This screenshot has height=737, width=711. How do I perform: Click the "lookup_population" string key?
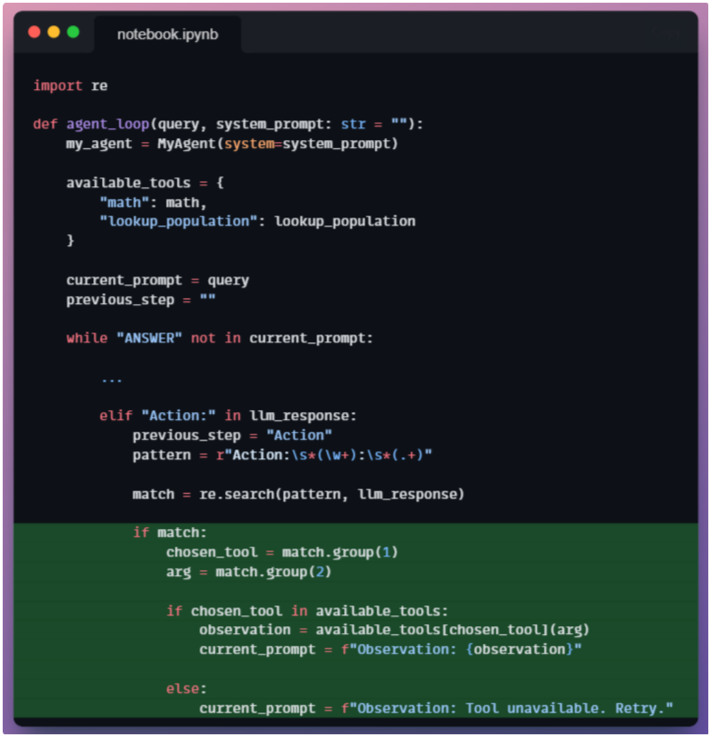179,222
